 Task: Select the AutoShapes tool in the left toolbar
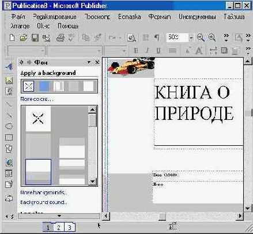coord(9,149)
